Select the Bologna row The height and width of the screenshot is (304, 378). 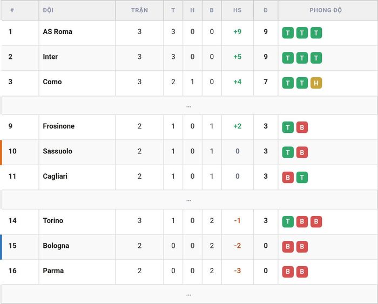click(189, 247)
